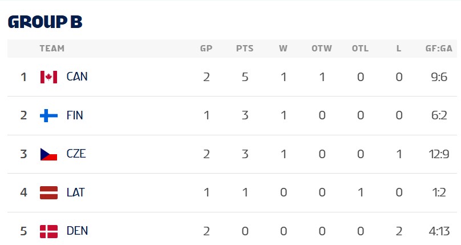Viewport: 461px width, 245px height.
Task: Select the CZE team name
Action: click(x=76, y=154)
